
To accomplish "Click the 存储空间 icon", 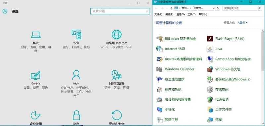I will 210,89.
